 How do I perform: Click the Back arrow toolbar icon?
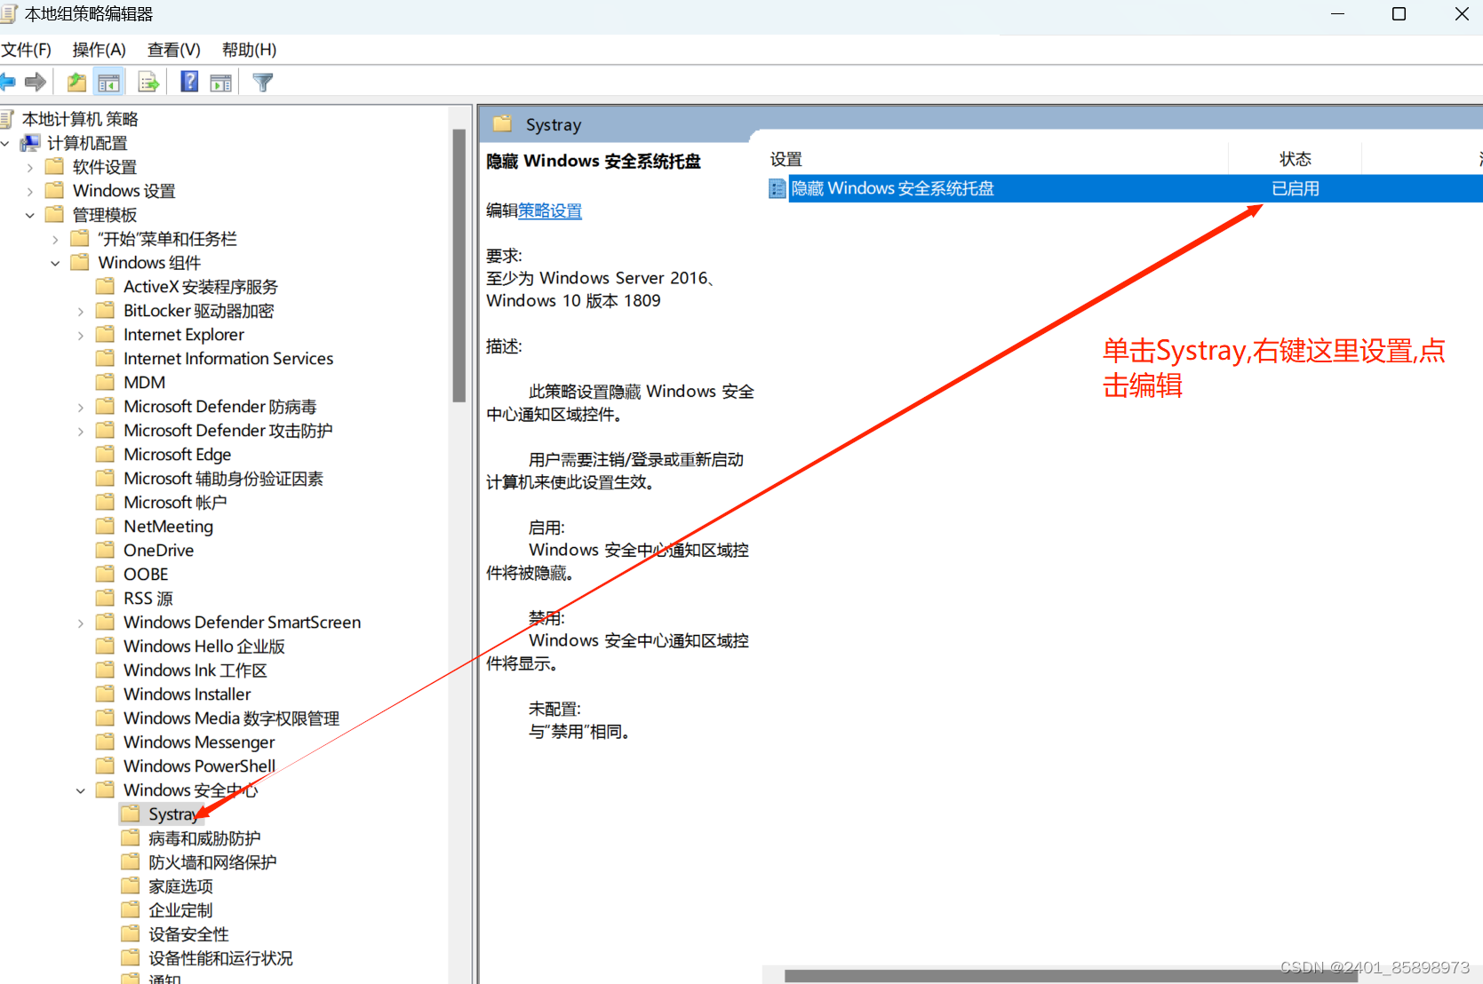pyautogui.click(x=7, y=83)
